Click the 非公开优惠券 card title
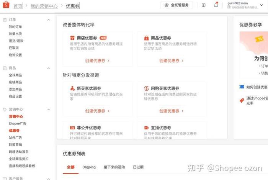This screenshot has width=268, height=180. (x=89, y=128)
